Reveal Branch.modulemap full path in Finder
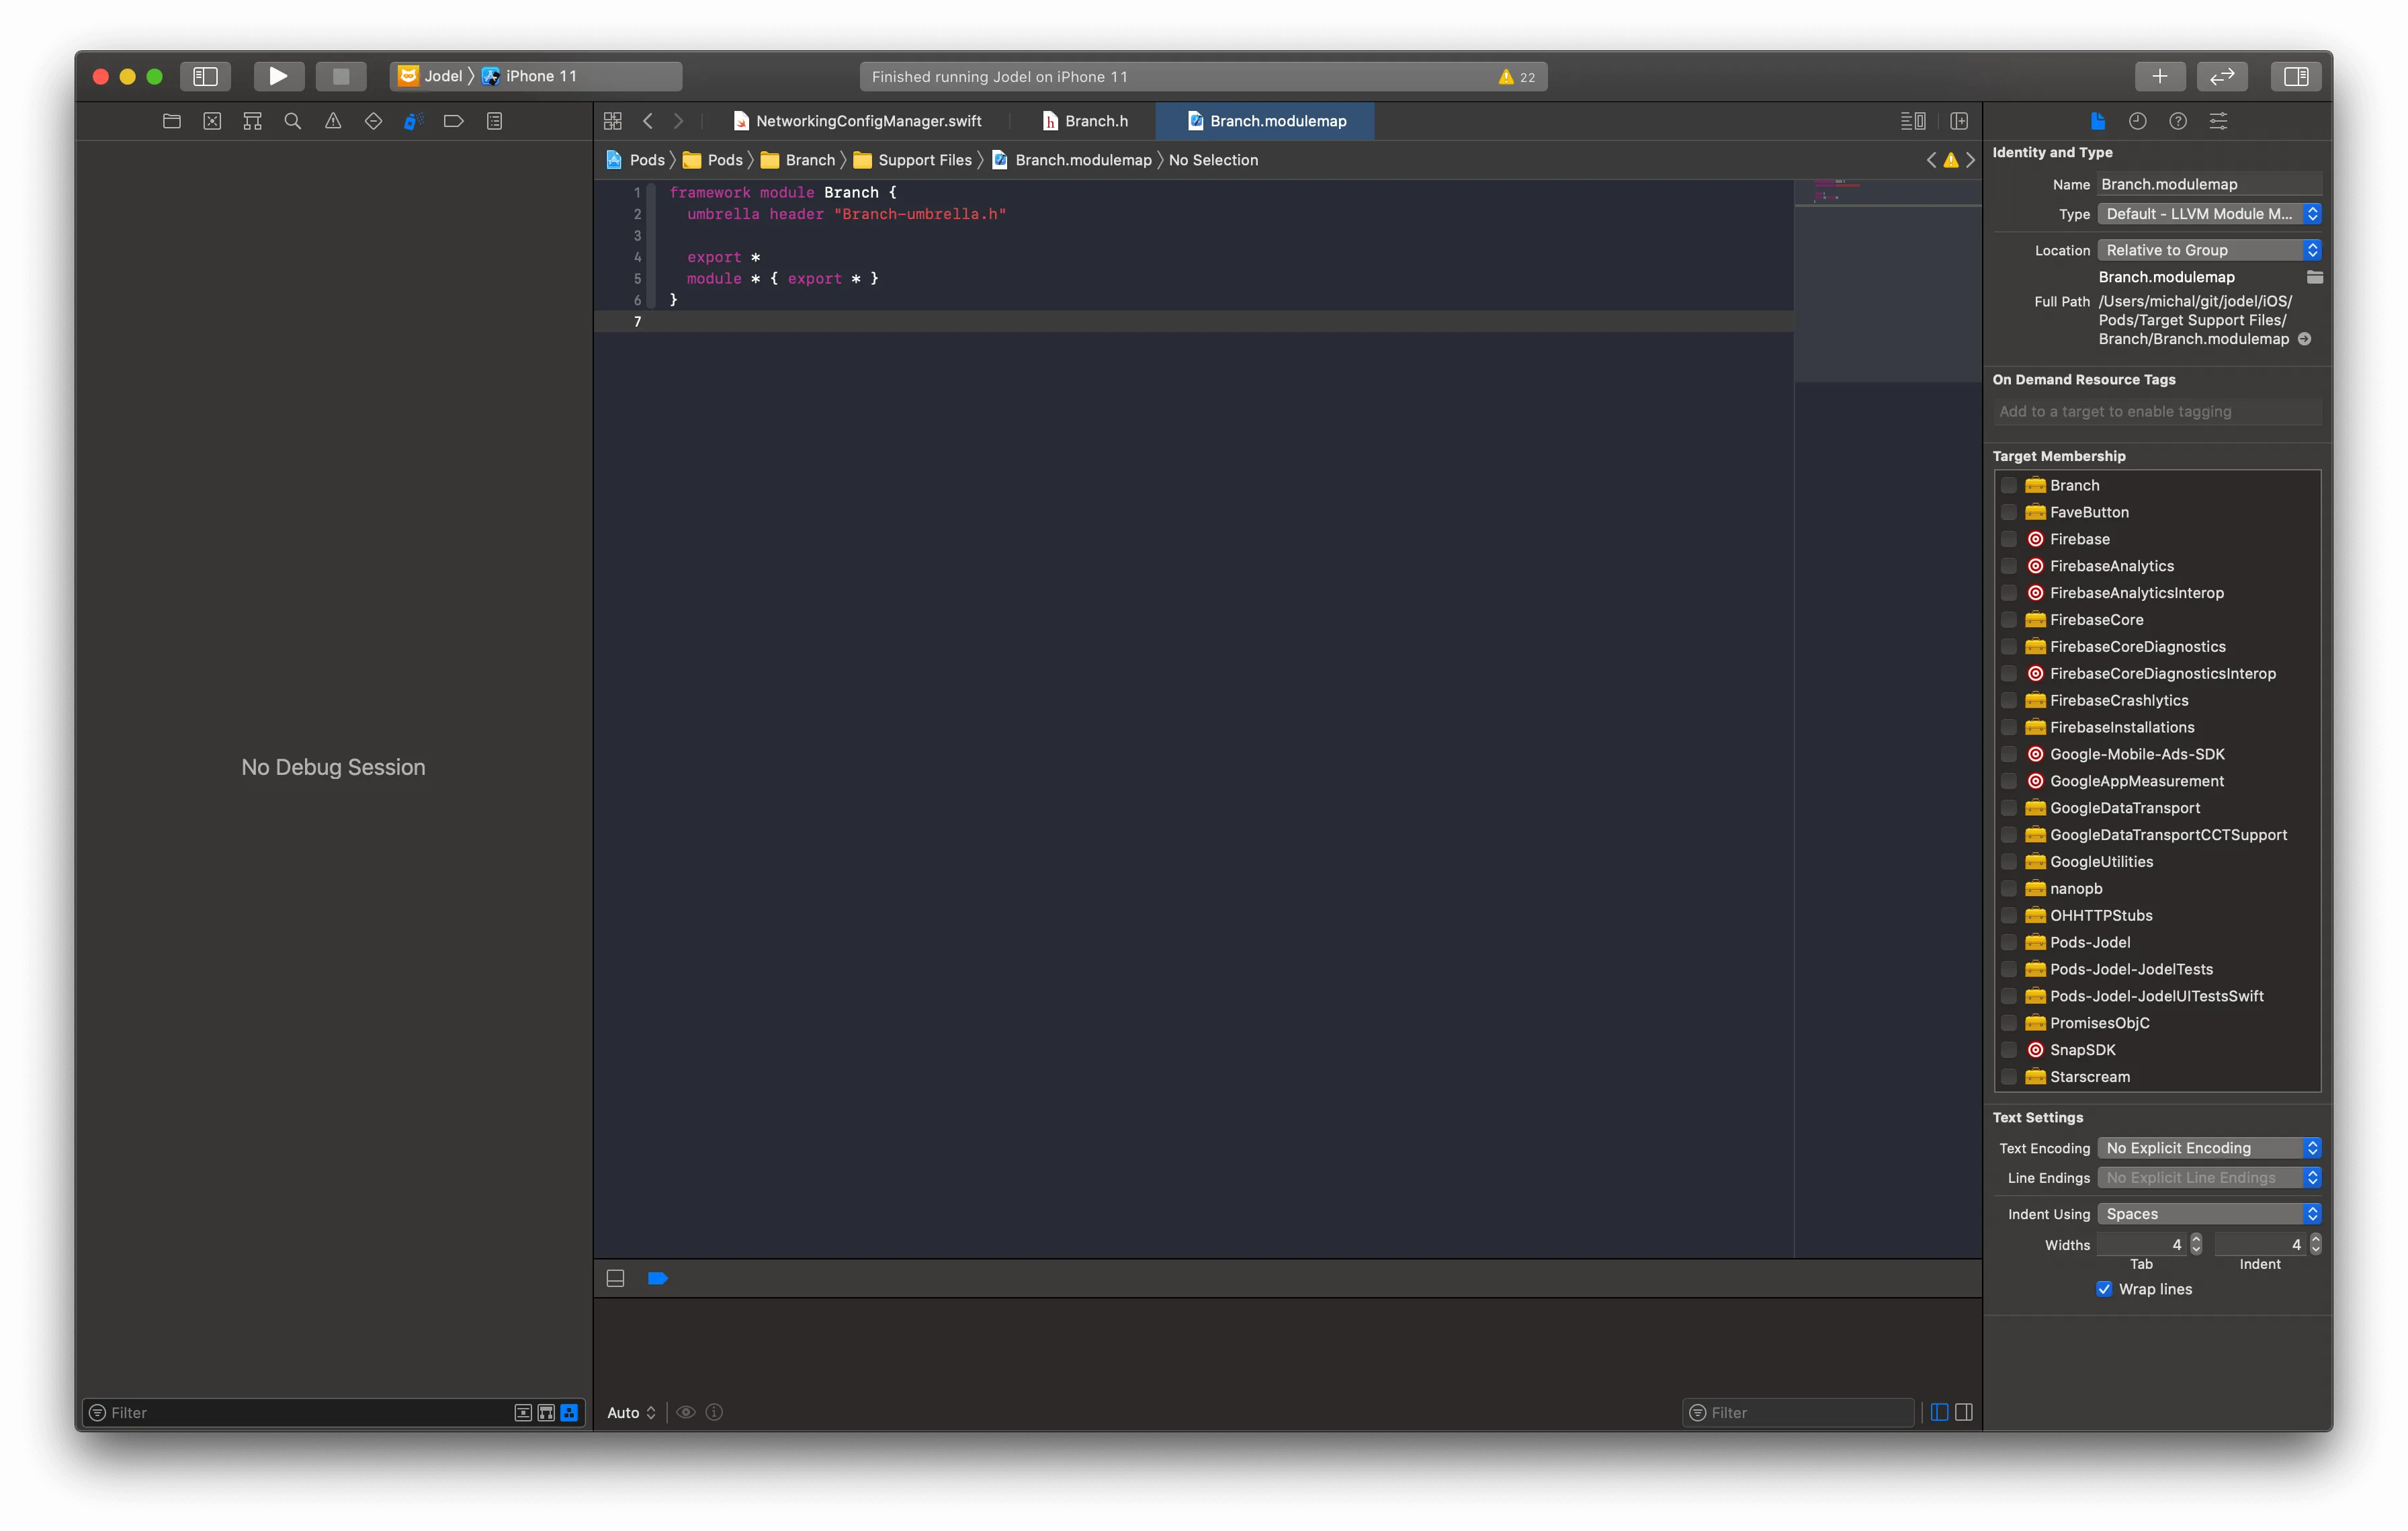The height and width of the screenshot is (1531, 2408). (x=2304, y=339)
